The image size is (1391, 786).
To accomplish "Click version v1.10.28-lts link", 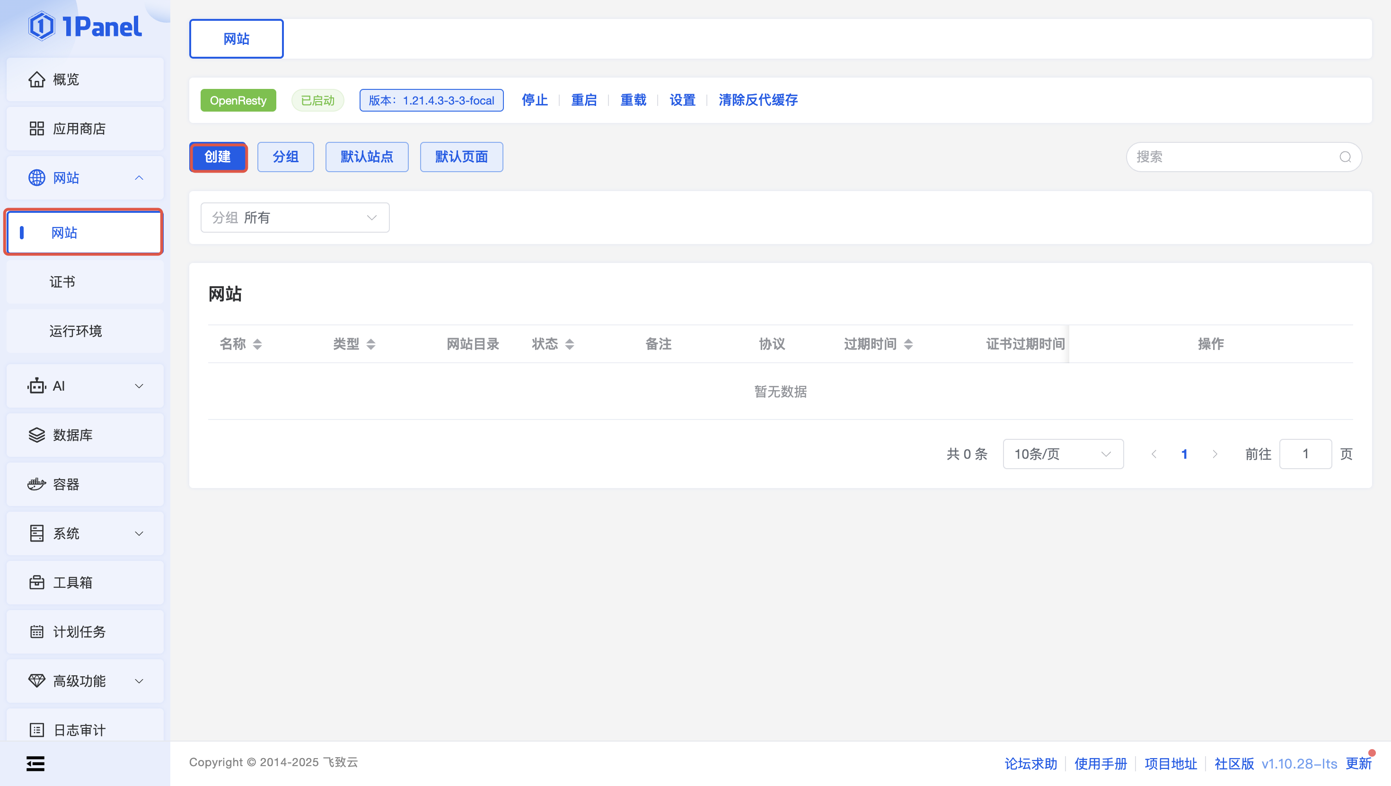I will click(1299, 763).
